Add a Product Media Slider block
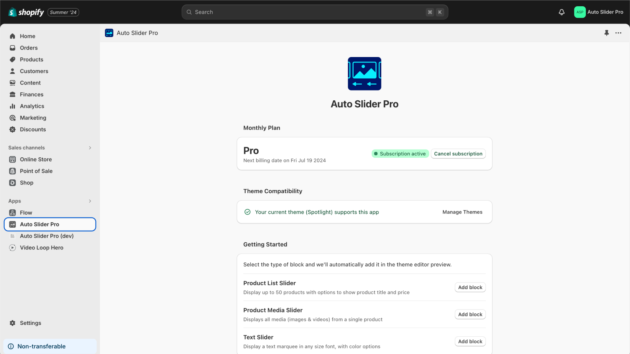This screenshot has width=630, height=354. pyautogui.click(x=470, y=315)
